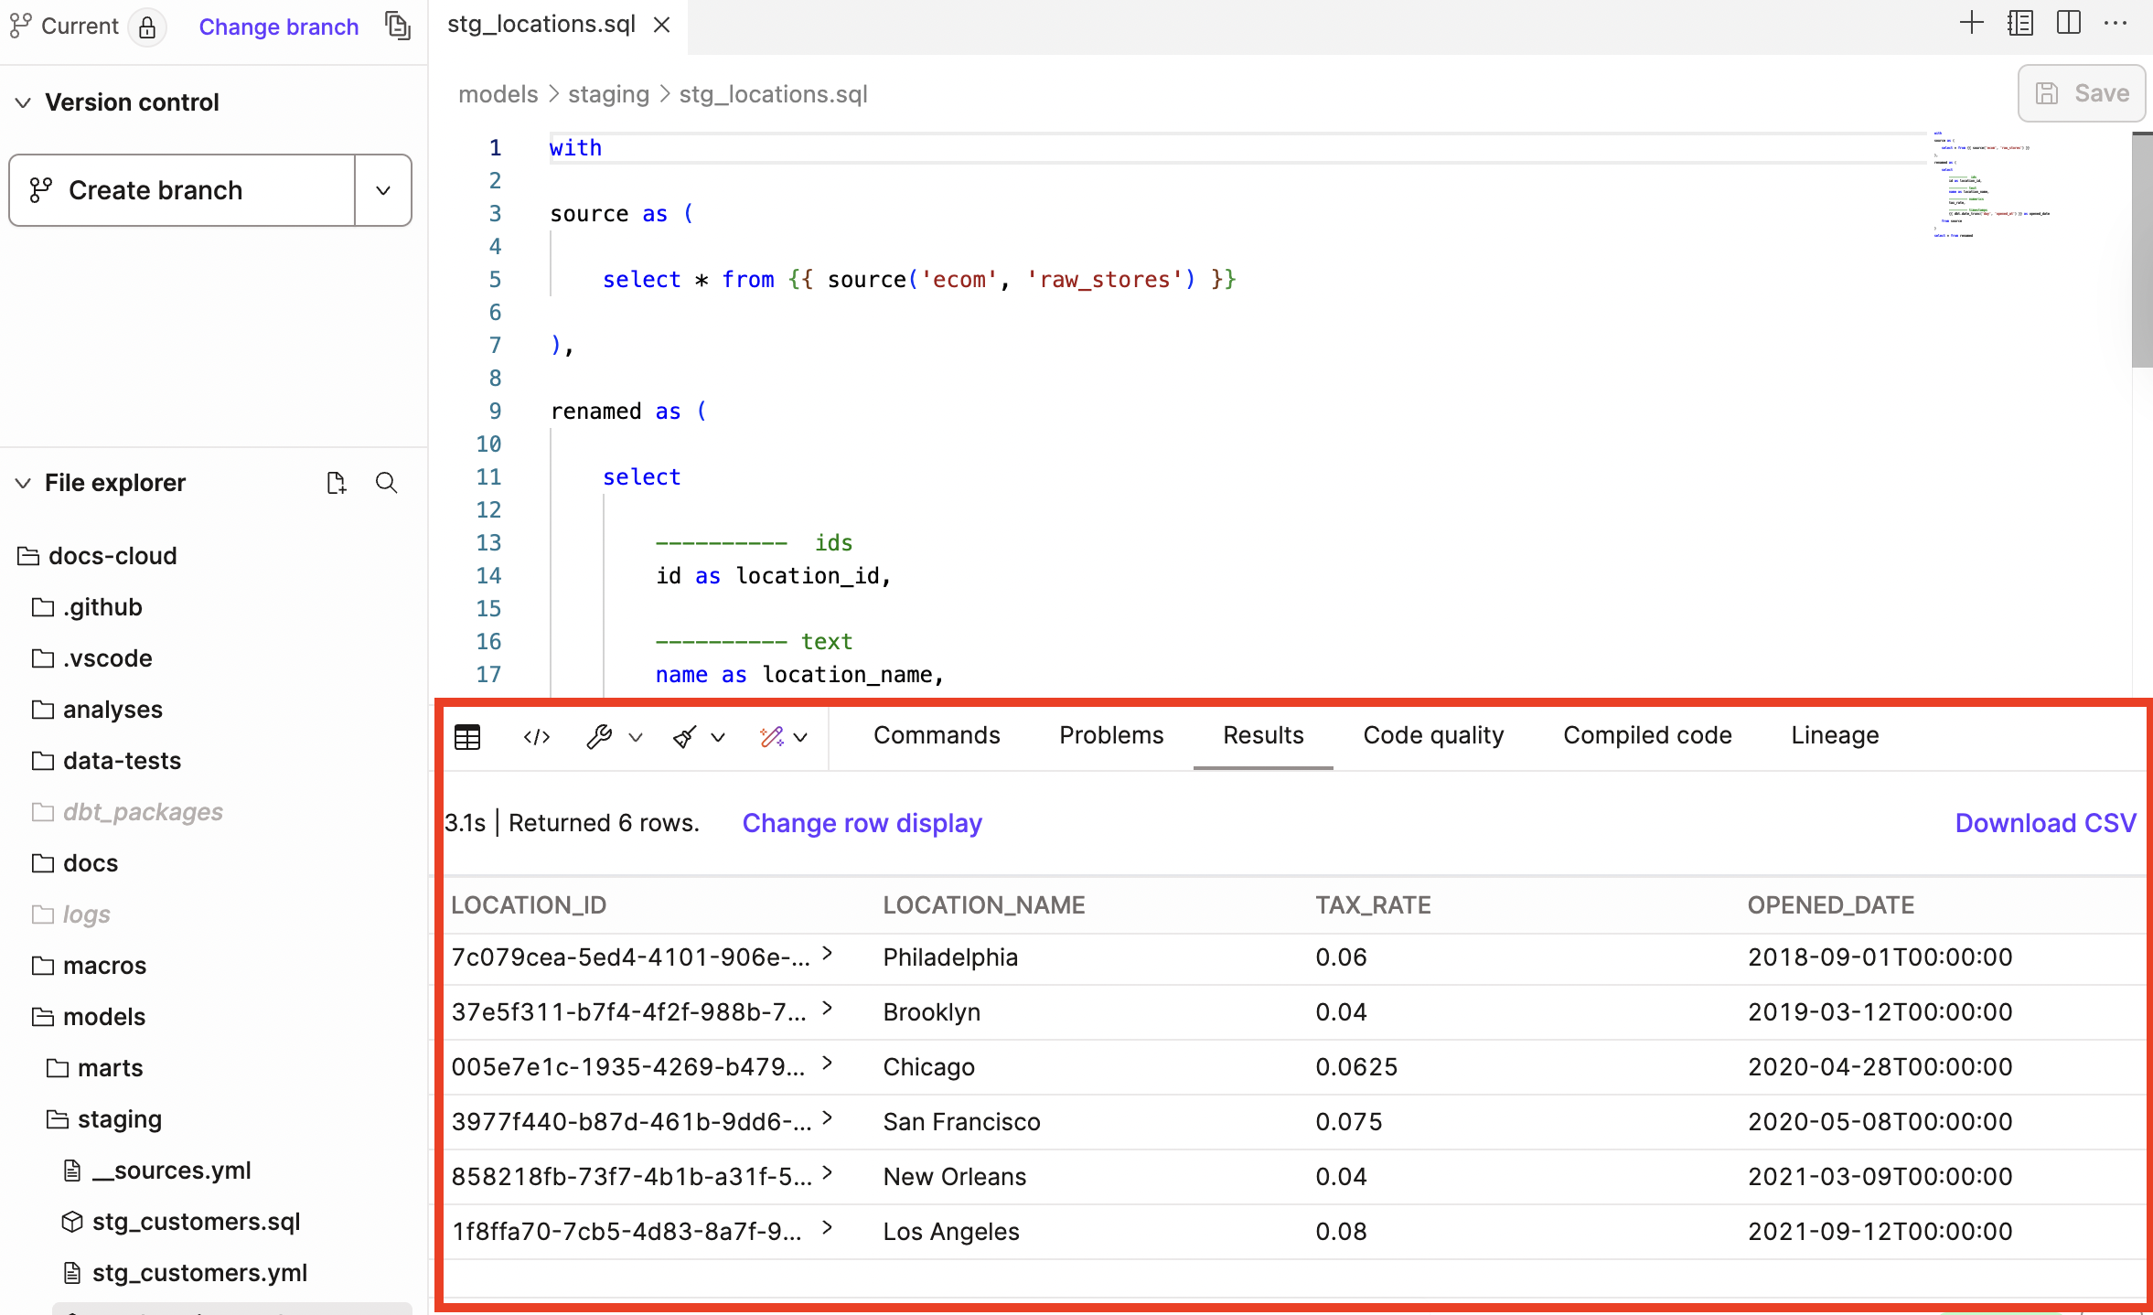Image resolution: width=2153 pixels, height=1315 pixels.
Task: Switch to the Lineage tab
Action: (x=1834, y=734)
